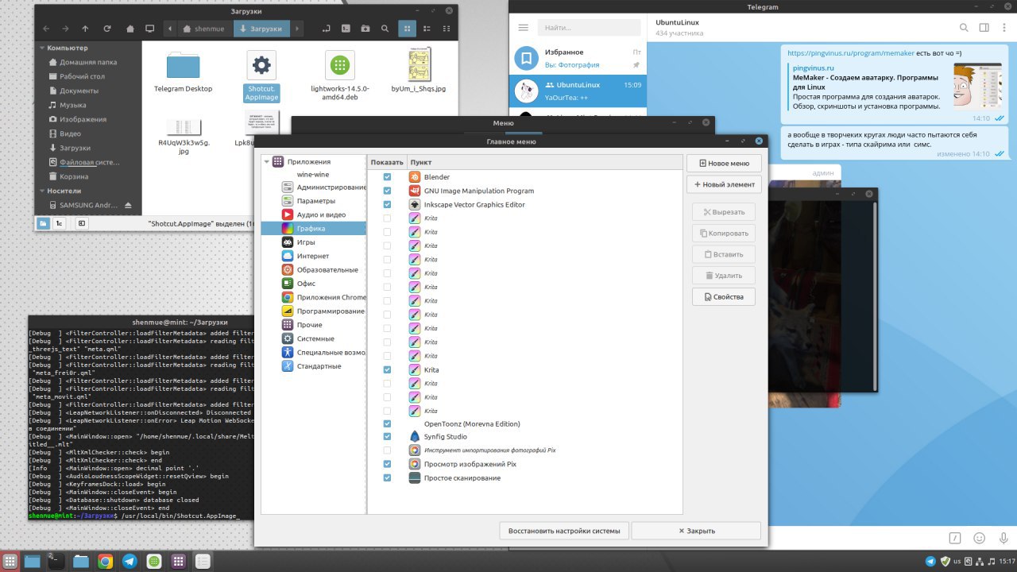Launch Chrome from the taskbar
Image resolution: width=1017 pixels, height=572 pixels.
(105, 561)
